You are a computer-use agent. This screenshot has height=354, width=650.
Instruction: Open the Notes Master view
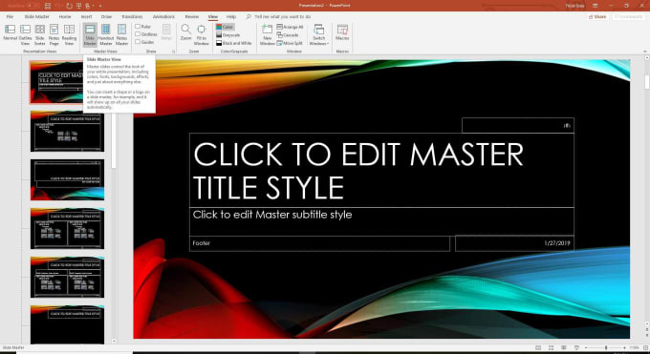(122, 34)
